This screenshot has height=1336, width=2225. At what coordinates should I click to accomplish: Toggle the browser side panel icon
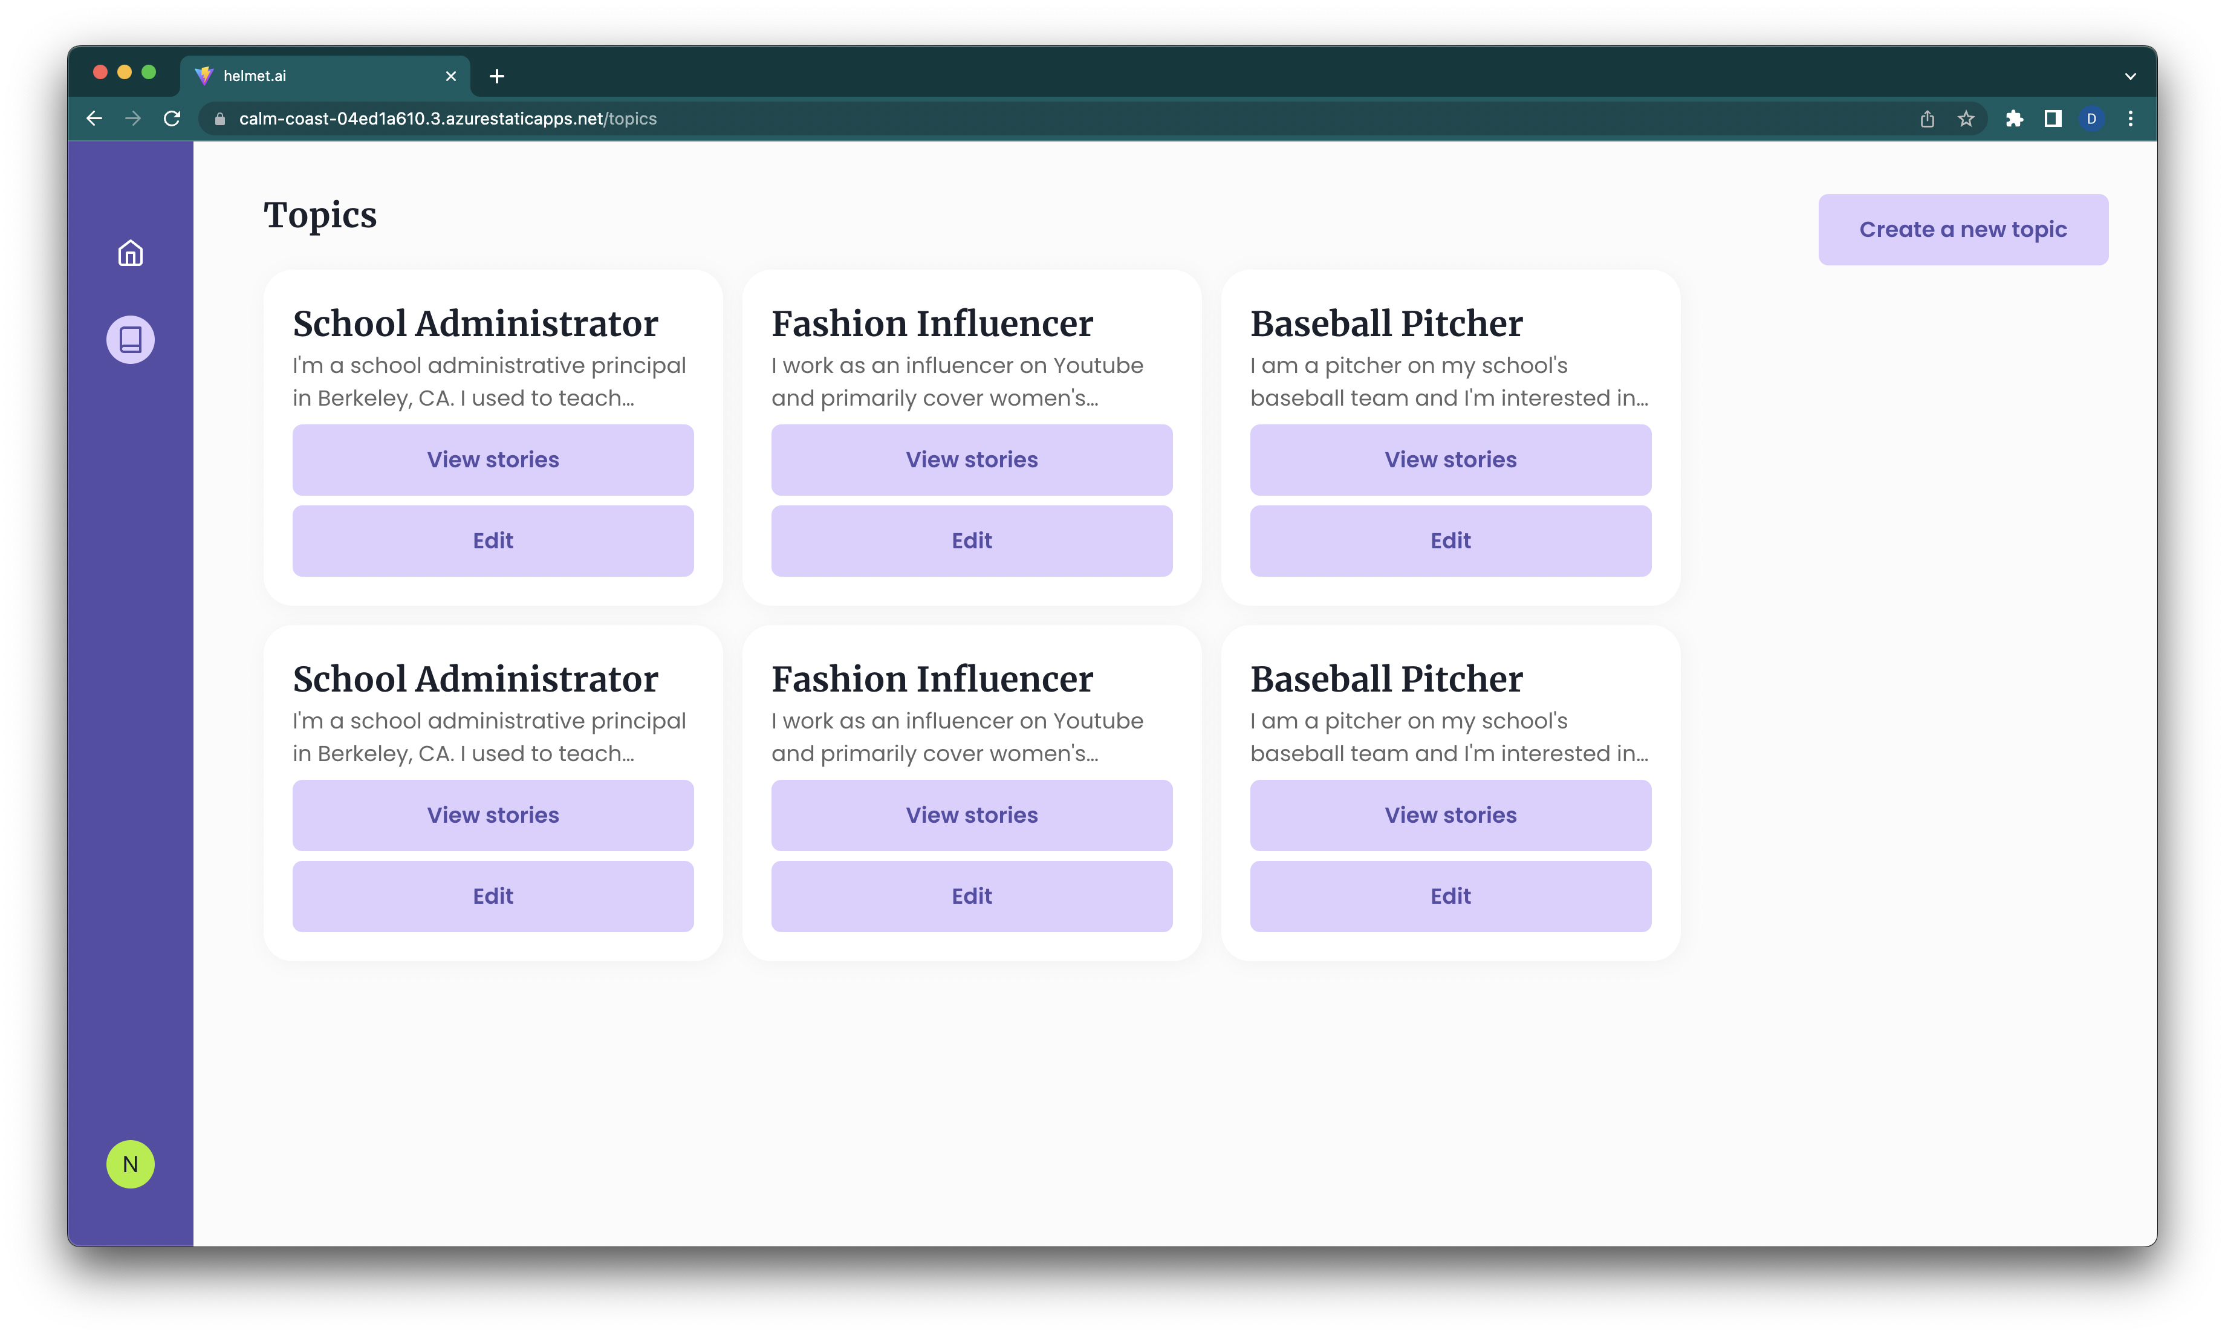coord(2053,119)
